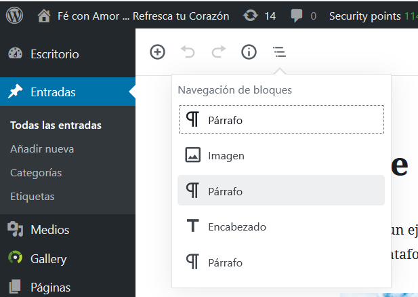Open the Entradas sidebar menu
The height and width of the screenshot is (297, 418).
tap(53, 92)
